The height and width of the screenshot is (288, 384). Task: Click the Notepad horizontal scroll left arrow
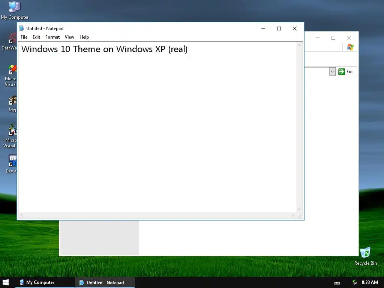(22, 215)
